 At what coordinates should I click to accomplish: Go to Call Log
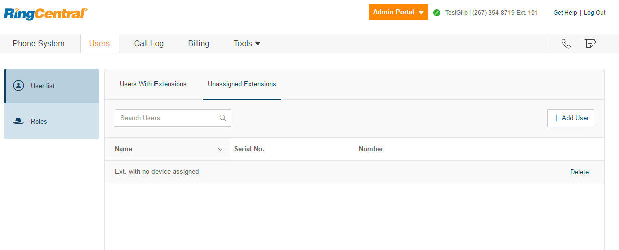tap(149, 44)
